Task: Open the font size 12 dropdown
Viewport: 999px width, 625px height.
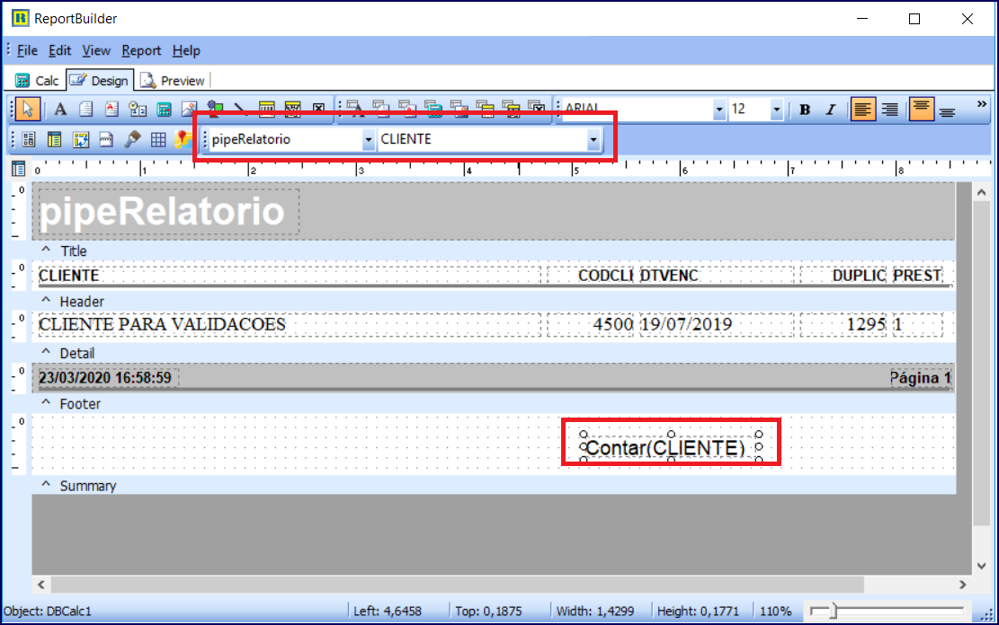Action: coord(776,110)
